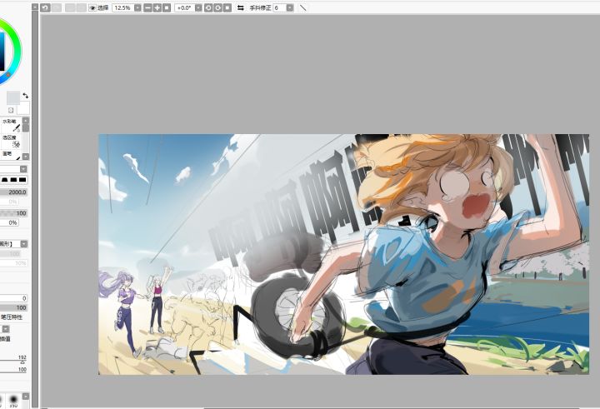Flip the canvas horizontally with the double-arrow icon
Image resolution: width=600 pixels, height=409 pixels.
[x=240, y=7]
